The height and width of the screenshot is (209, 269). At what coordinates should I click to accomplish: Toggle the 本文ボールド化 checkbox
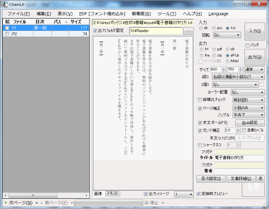tap(200, 123)
